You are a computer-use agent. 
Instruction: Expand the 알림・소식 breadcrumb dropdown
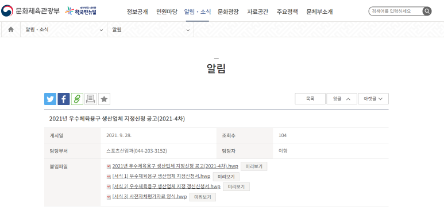64,29
